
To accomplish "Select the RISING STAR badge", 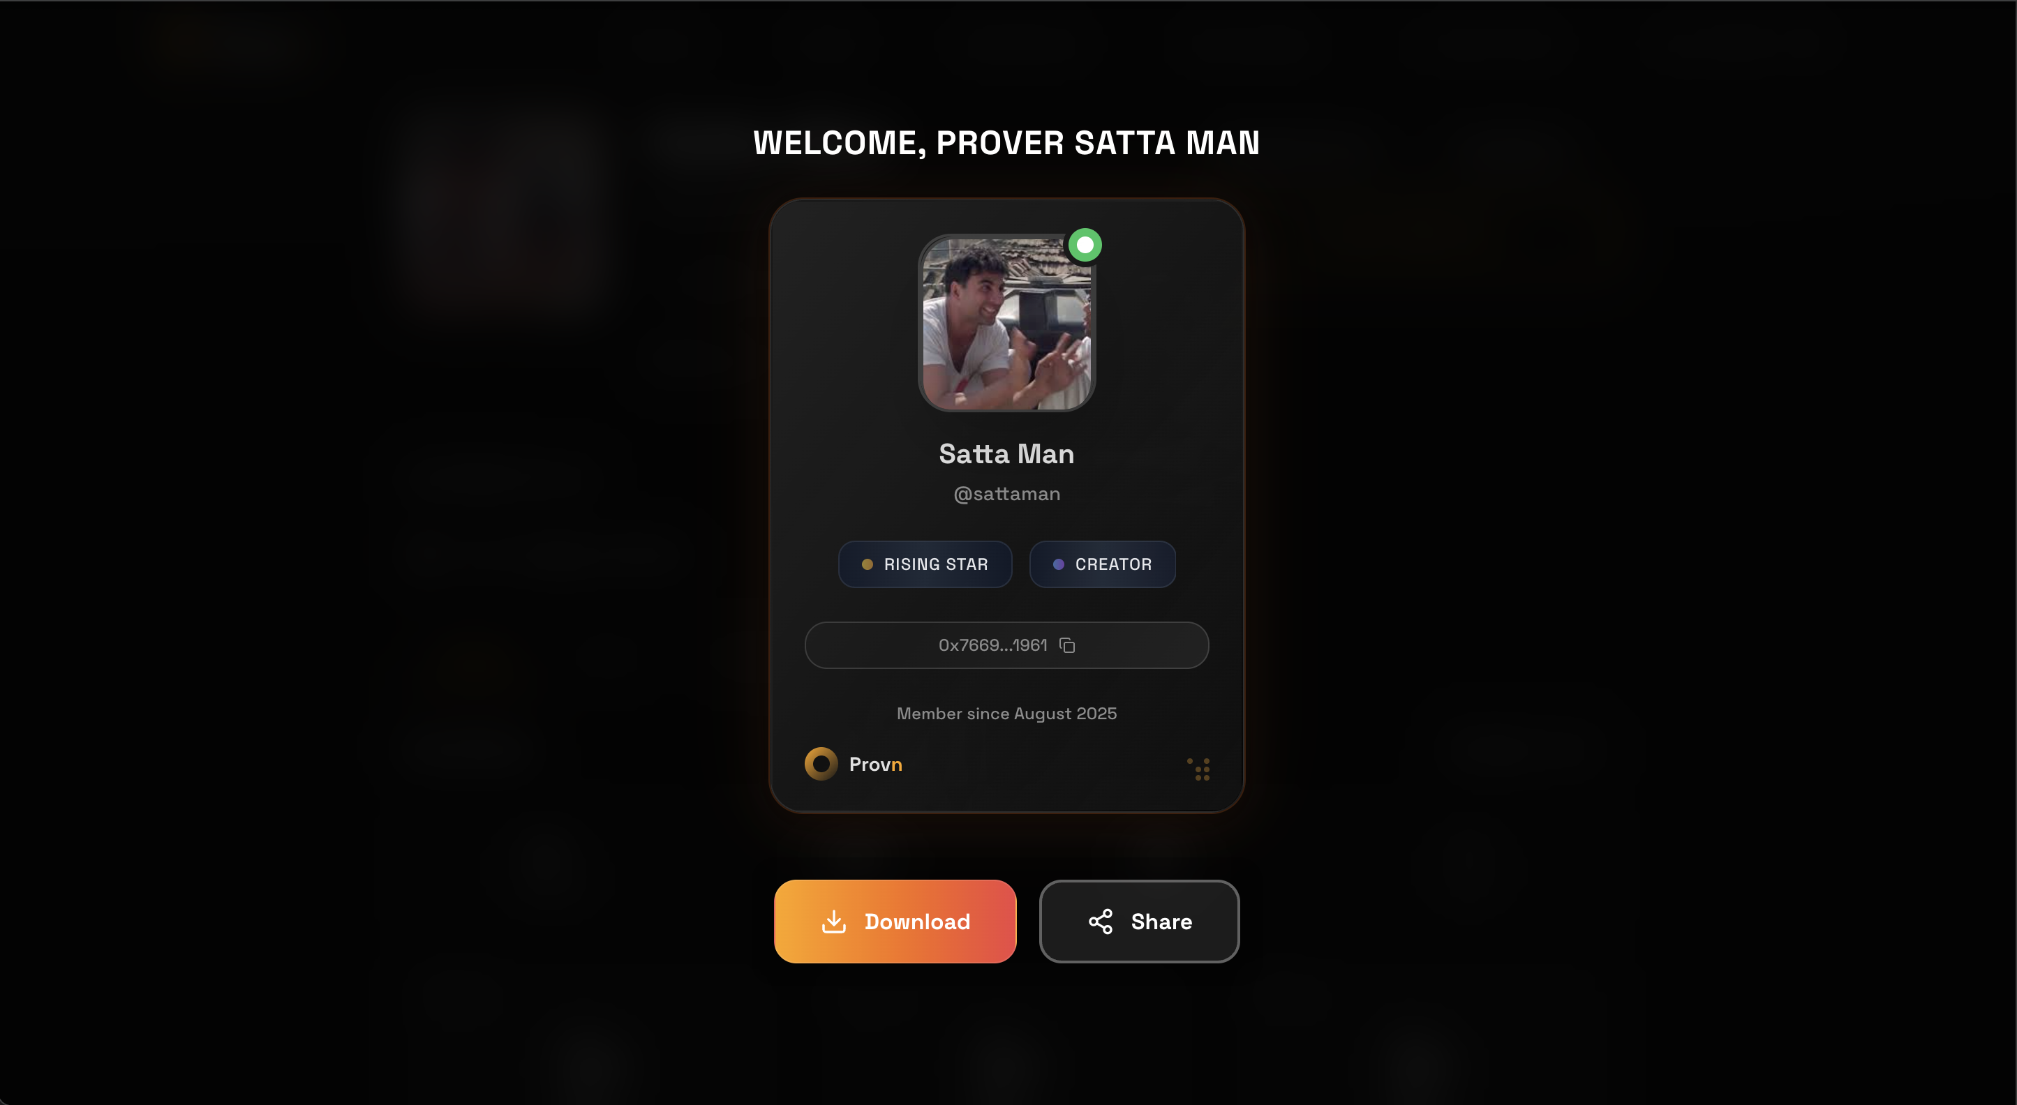I will point(925,564).
